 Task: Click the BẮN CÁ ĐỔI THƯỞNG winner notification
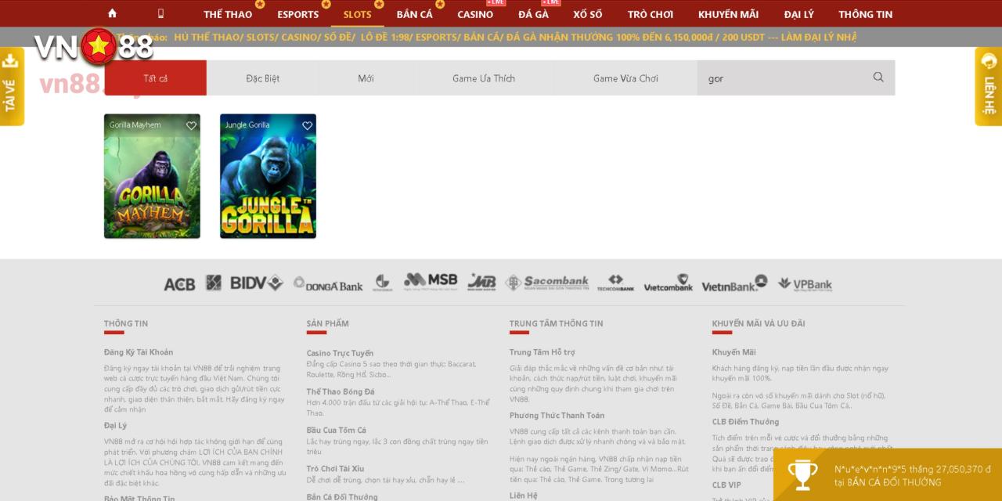(888, 475)
